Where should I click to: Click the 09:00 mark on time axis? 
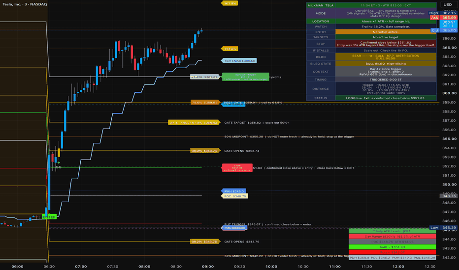(207, 266)
